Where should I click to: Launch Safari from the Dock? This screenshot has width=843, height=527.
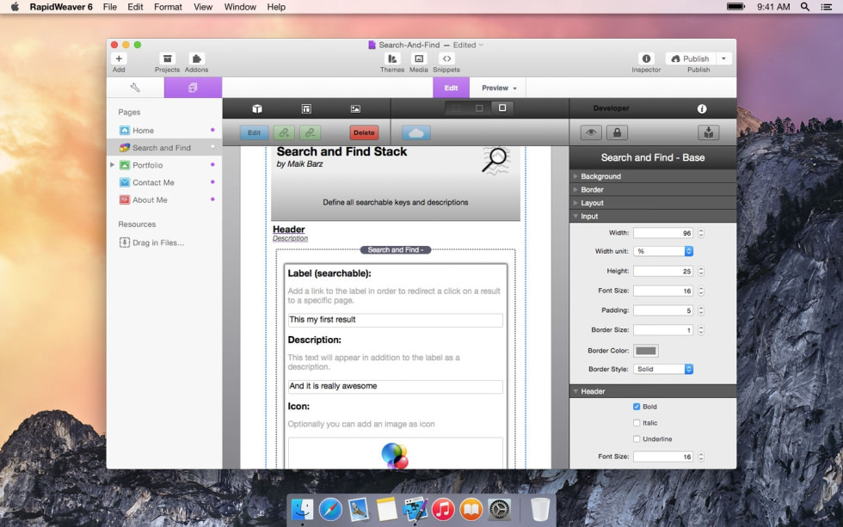(330, 509)
